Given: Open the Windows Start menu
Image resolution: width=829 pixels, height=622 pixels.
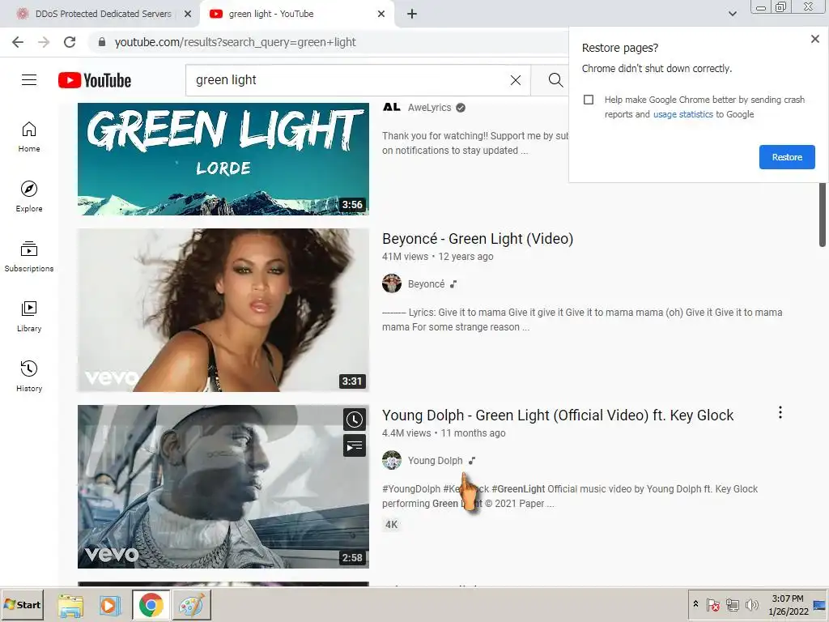Looking at the screenshot, I should coord(22,604).
